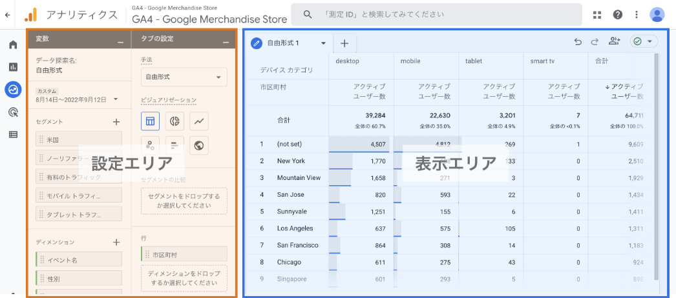Screen dimensions: 676x298
Task: Click the share exploration person icon
Action: 614,41
